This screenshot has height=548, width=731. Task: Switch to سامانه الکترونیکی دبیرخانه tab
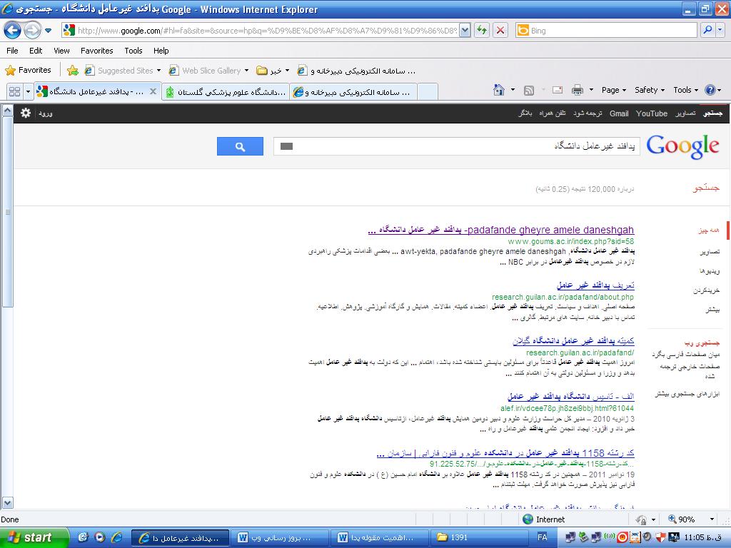tap(353, 92)
